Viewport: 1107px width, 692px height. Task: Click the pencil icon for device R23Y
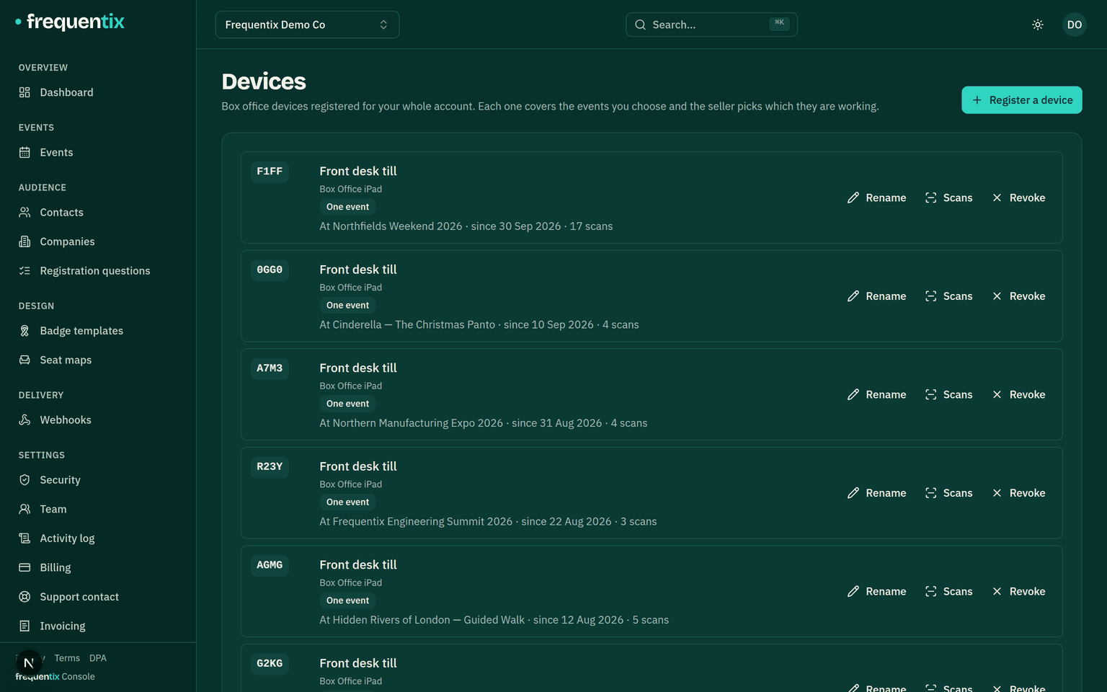[x=853, y=493]
